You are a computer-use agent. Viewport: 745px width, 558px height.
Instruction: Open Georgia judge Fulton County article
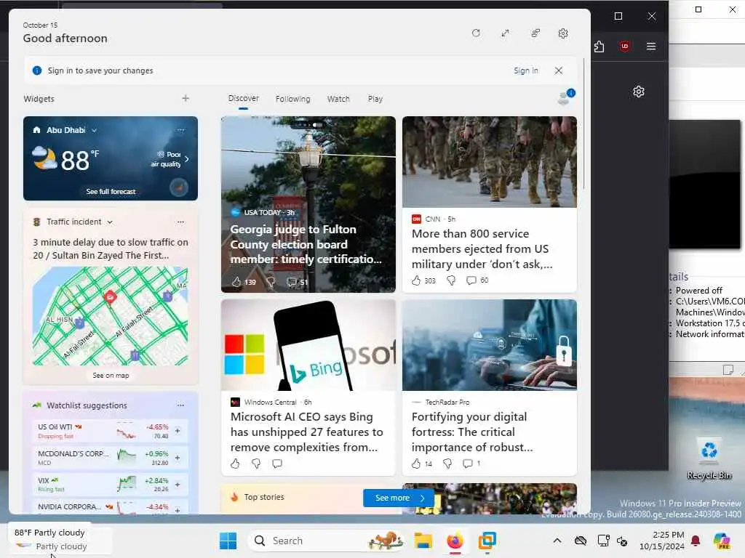(x=306, y=244)
